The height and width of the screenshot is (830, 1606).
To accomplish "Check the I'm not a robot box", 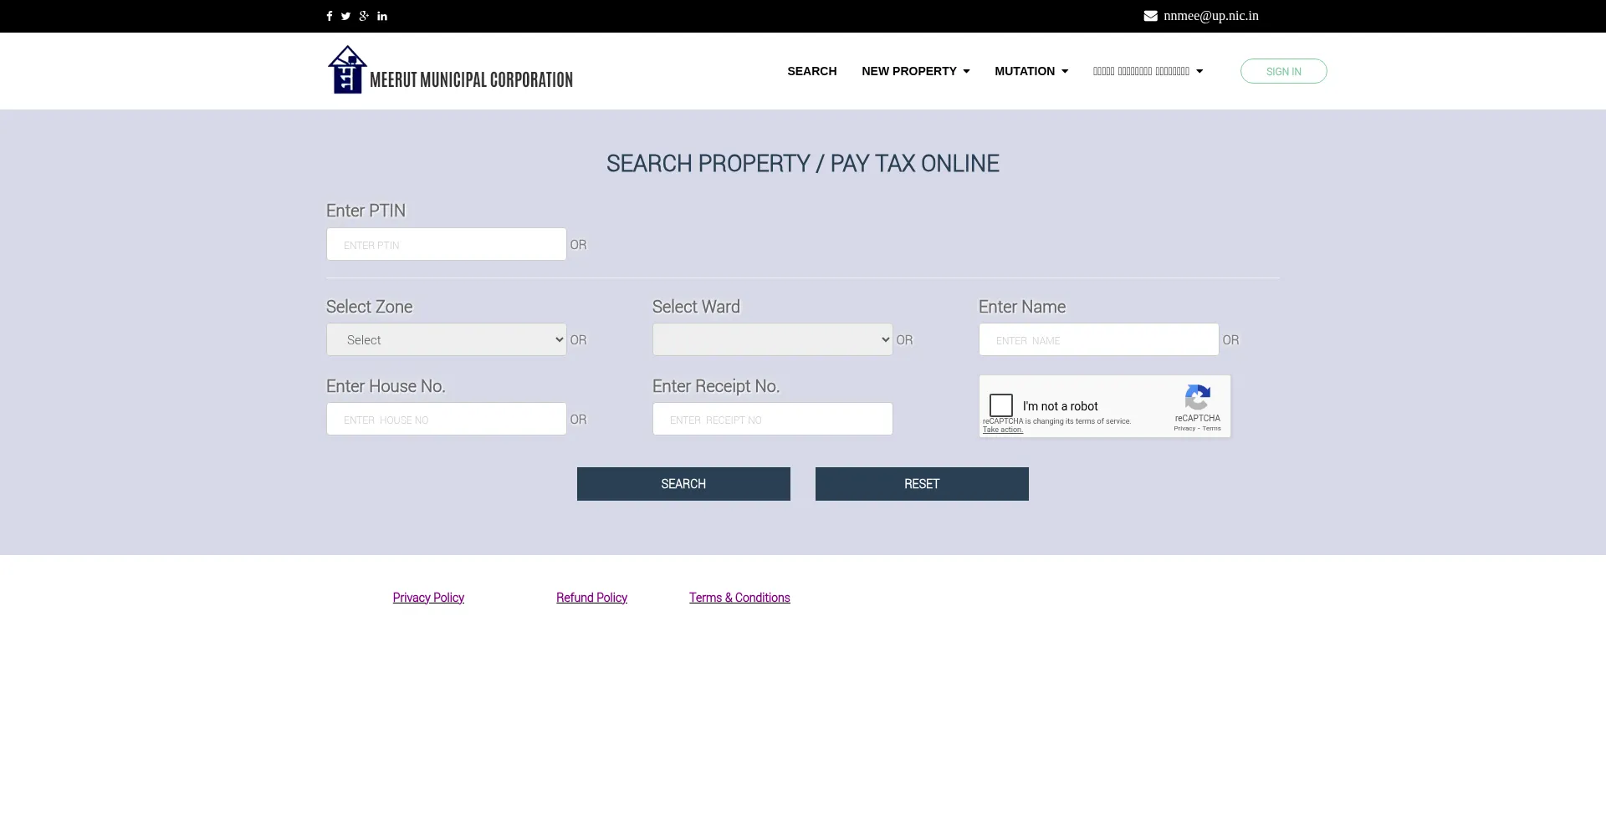I will [1001, 405].
